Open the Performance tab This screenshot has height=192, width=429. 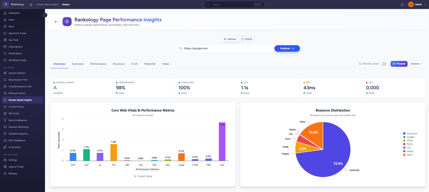click(98, 64)
